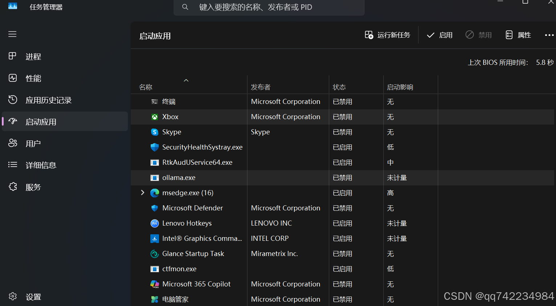Click 中 startup impact of RtkAudUService64.exe
The image size is (556, 306).
(x=390, y=163)
